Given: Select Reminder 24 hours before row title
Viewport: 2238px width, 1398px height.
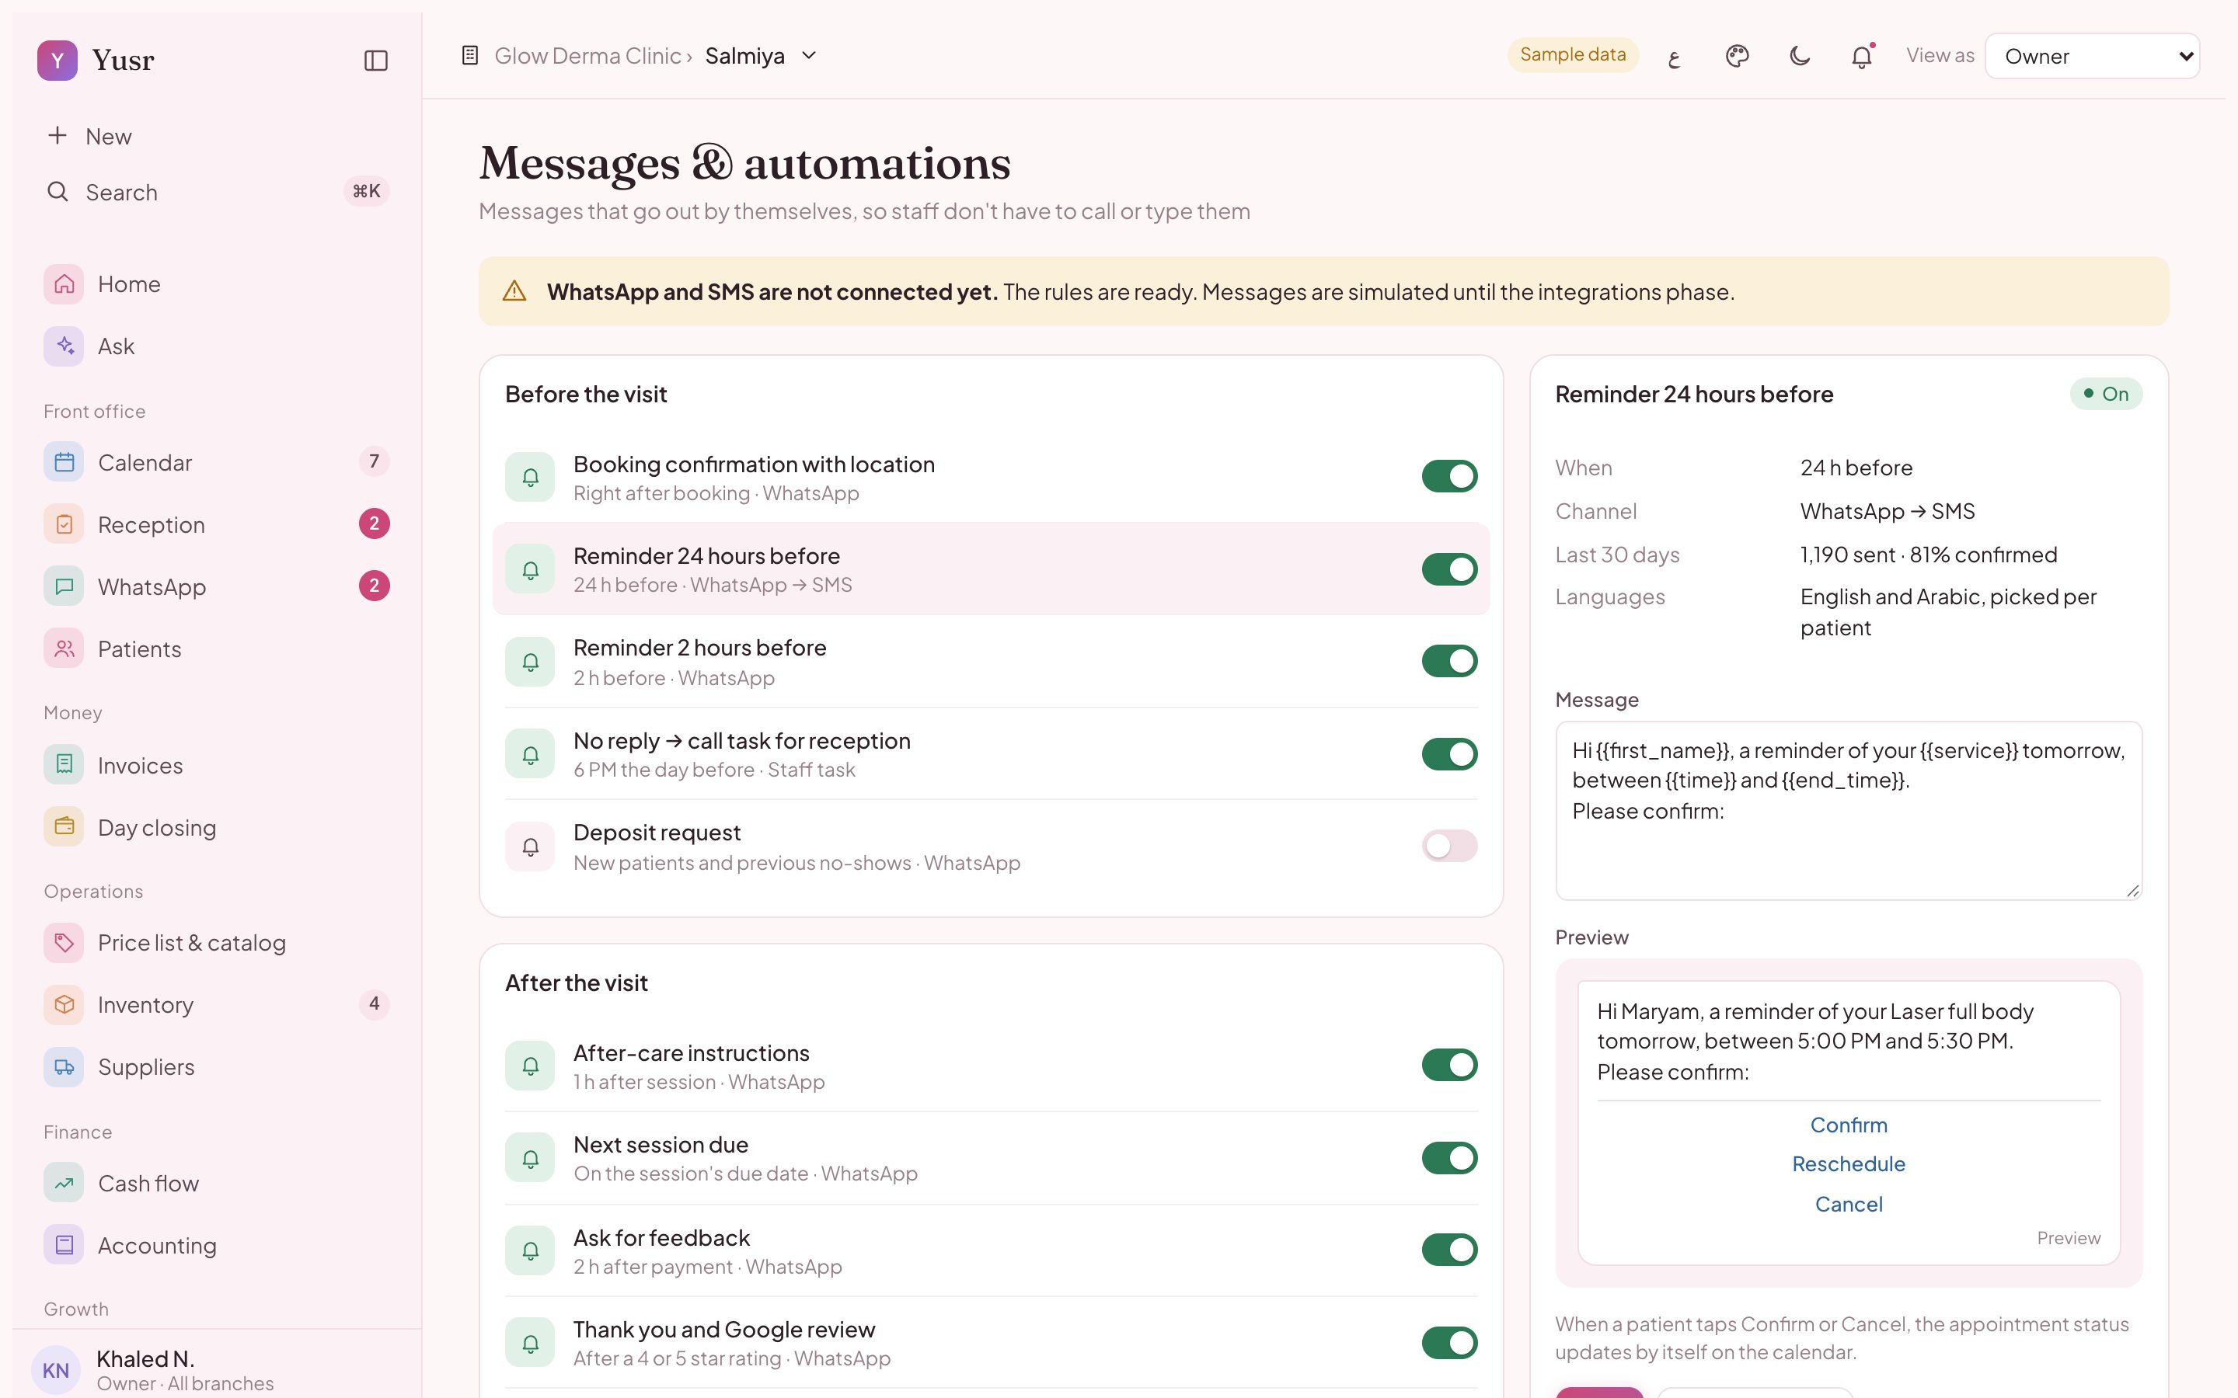Looking at the screenshot, I should click(x=706, y=555).
